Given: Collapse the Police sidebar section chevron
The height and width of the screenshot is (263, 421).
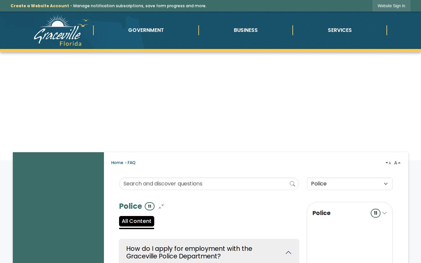Looking at the screenshot, I should [384, 213].
